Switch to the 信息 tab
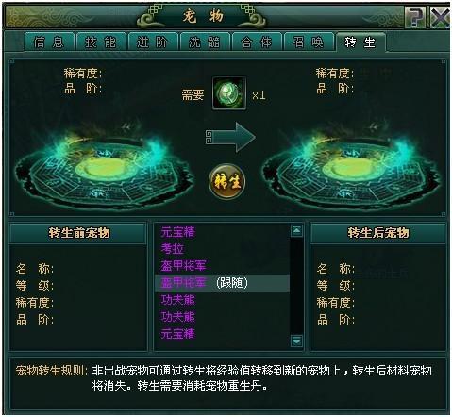Image resolution: width=452 pixels, height=417 pixels. tap(49, 42)
